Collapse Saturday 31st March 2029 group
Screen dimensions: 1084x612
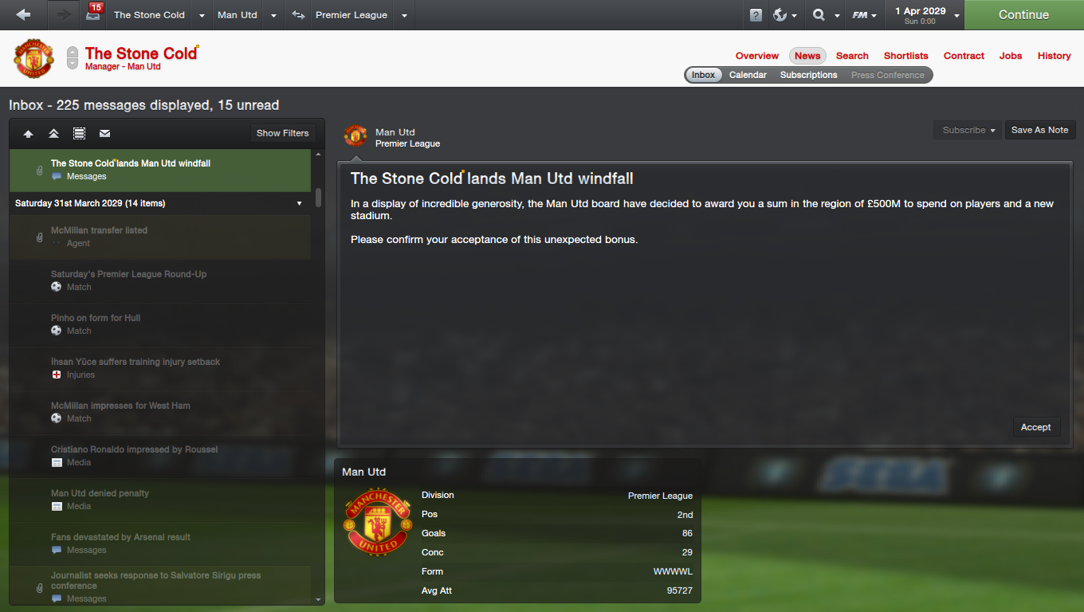(x=300, y=203)
